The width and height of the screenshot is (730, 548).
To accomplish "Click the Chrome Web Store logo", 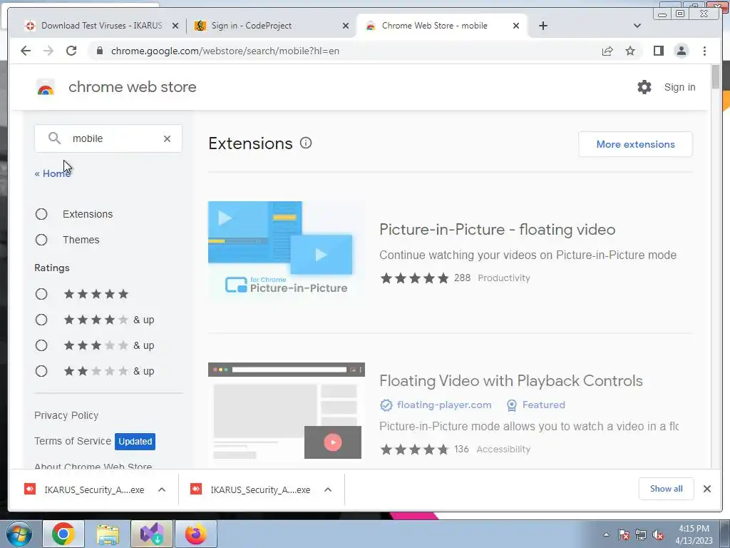I will pyautogui.click(x=46, y=87).
